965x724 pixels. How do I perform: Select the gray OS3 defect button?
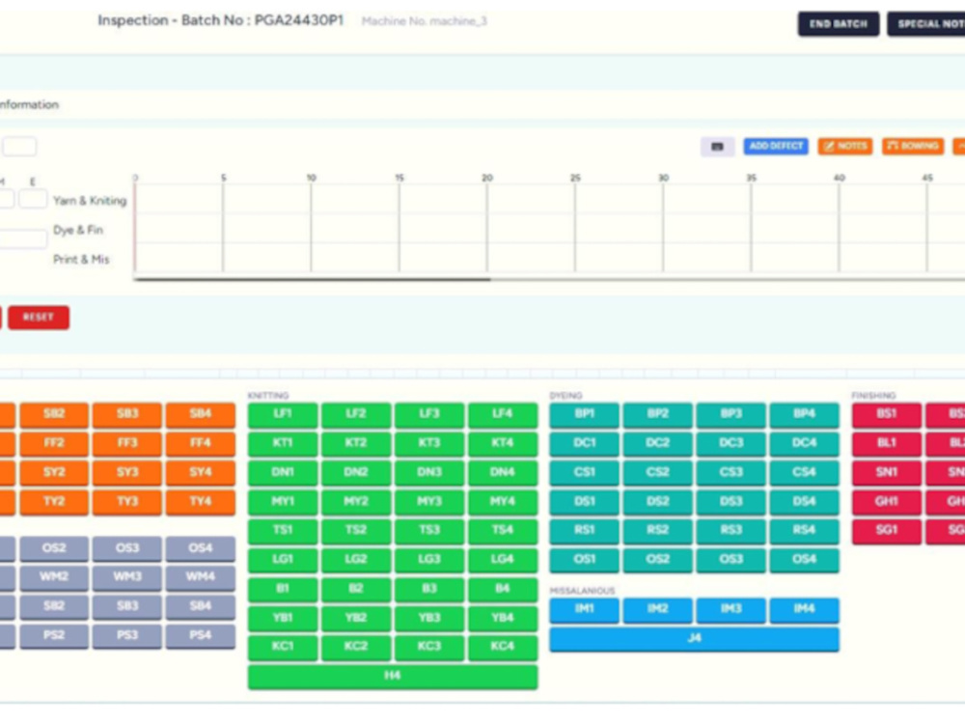point(127,548)
